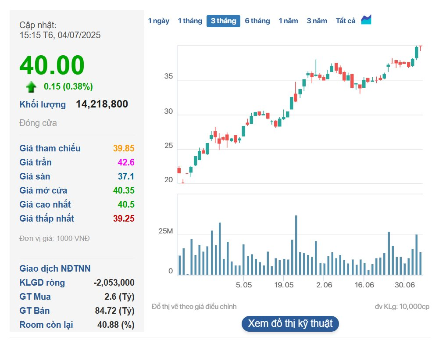
Task: Open Xem đồ thị kỹ thuật
Action: (290, 324)
